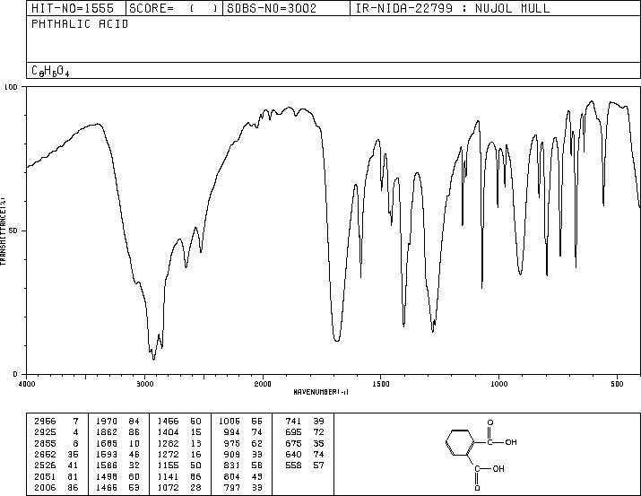Click the 1072 peak entry in the table
Viewport: 641px width, 496px height.
point(179,487)
